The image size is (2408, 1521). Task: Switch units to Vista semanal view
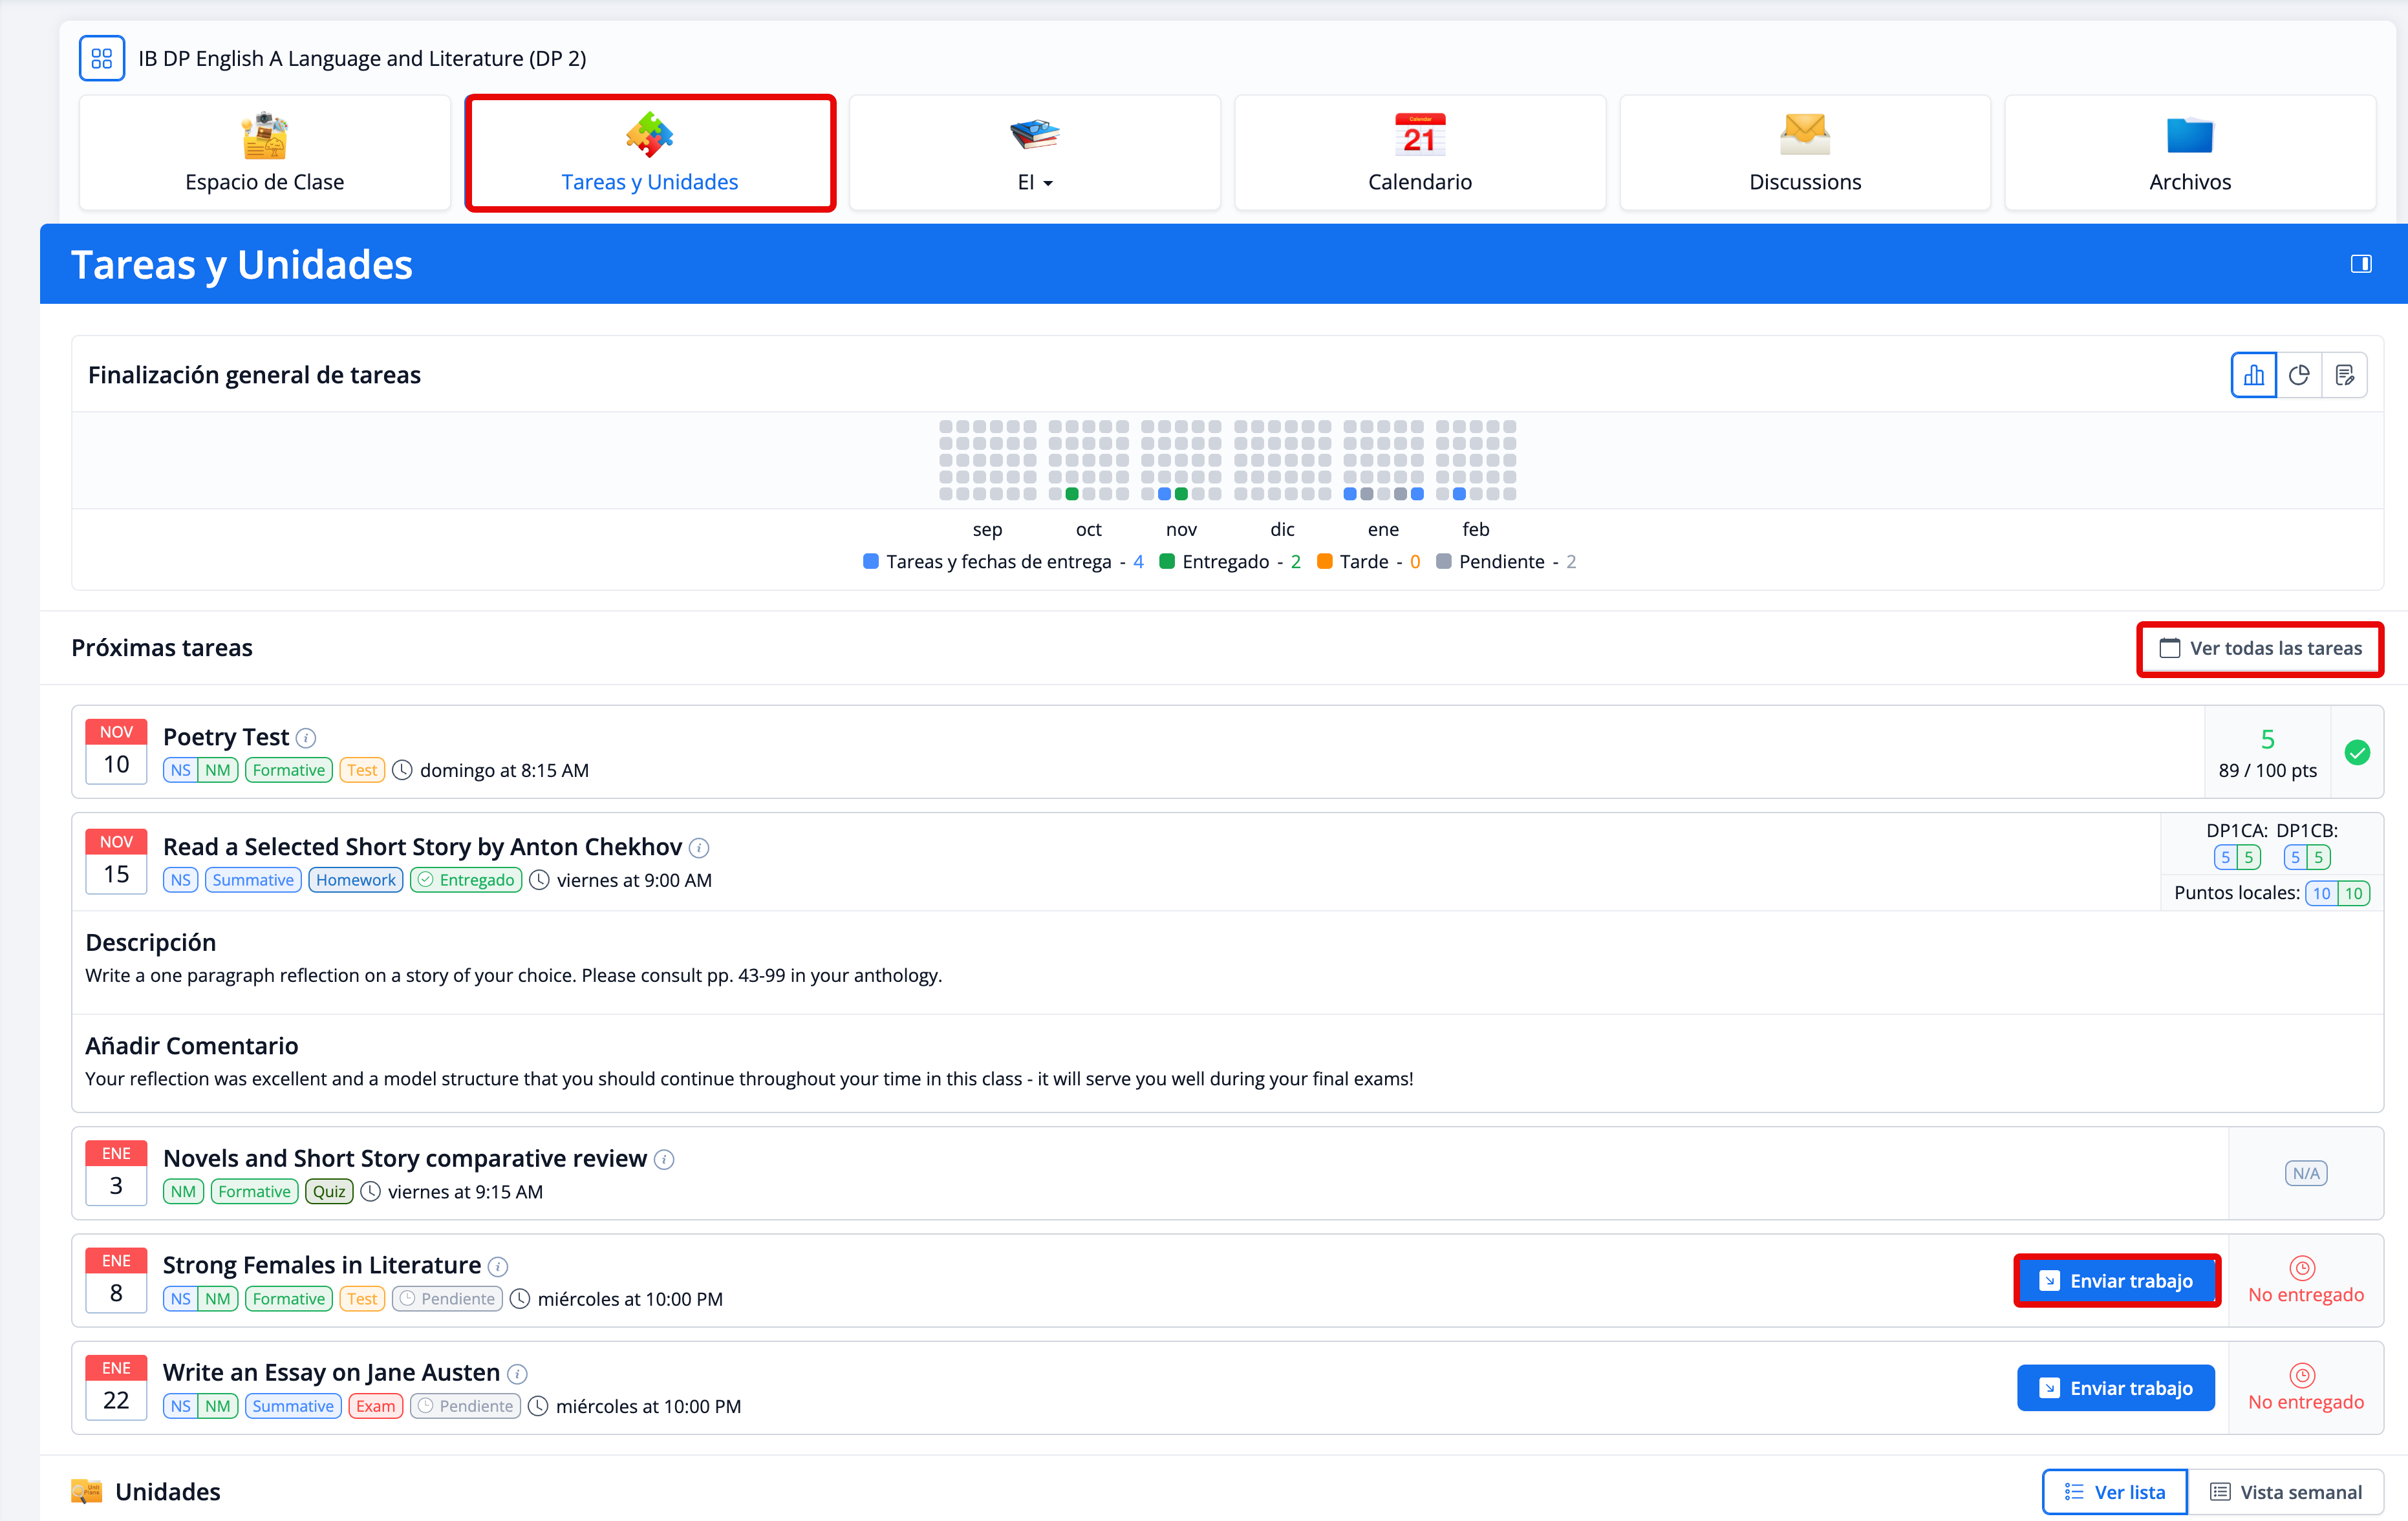point(2285,1491)
